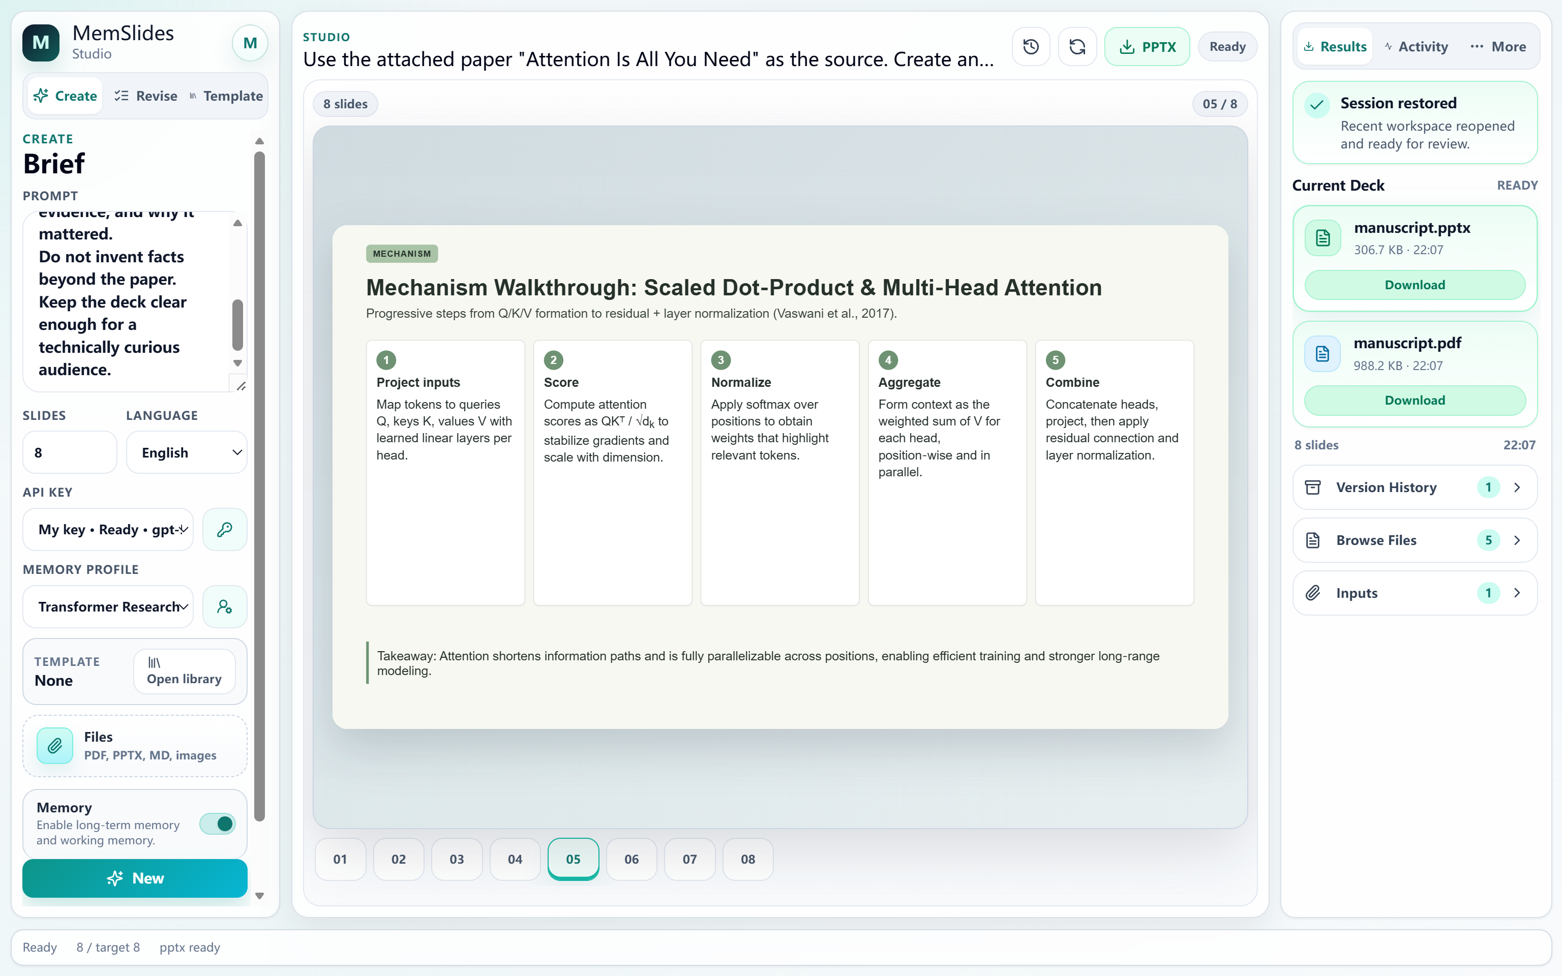The height and width of the screenshot is (976, 1562).
Task: Expand the Version History row chevron
Action: click(x=1517, y=487)
